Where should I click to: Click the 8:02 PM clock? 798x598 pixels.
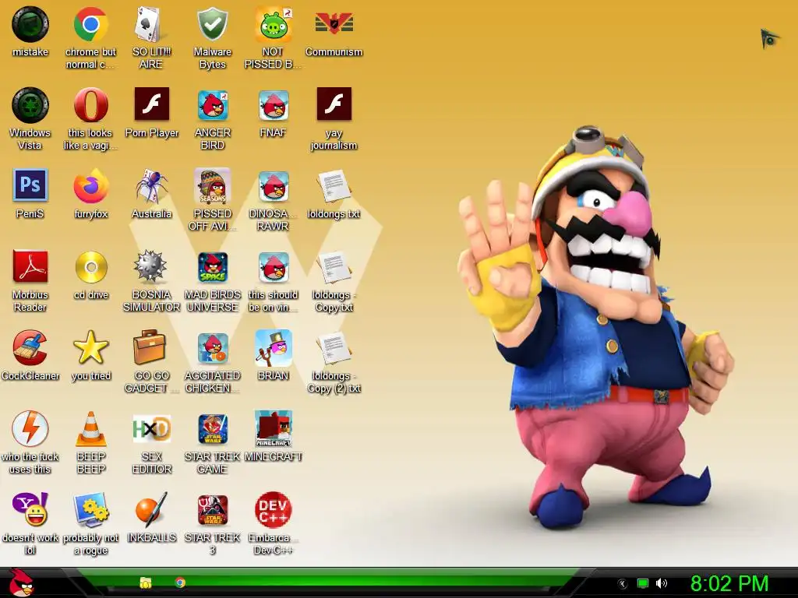point(729,583)
